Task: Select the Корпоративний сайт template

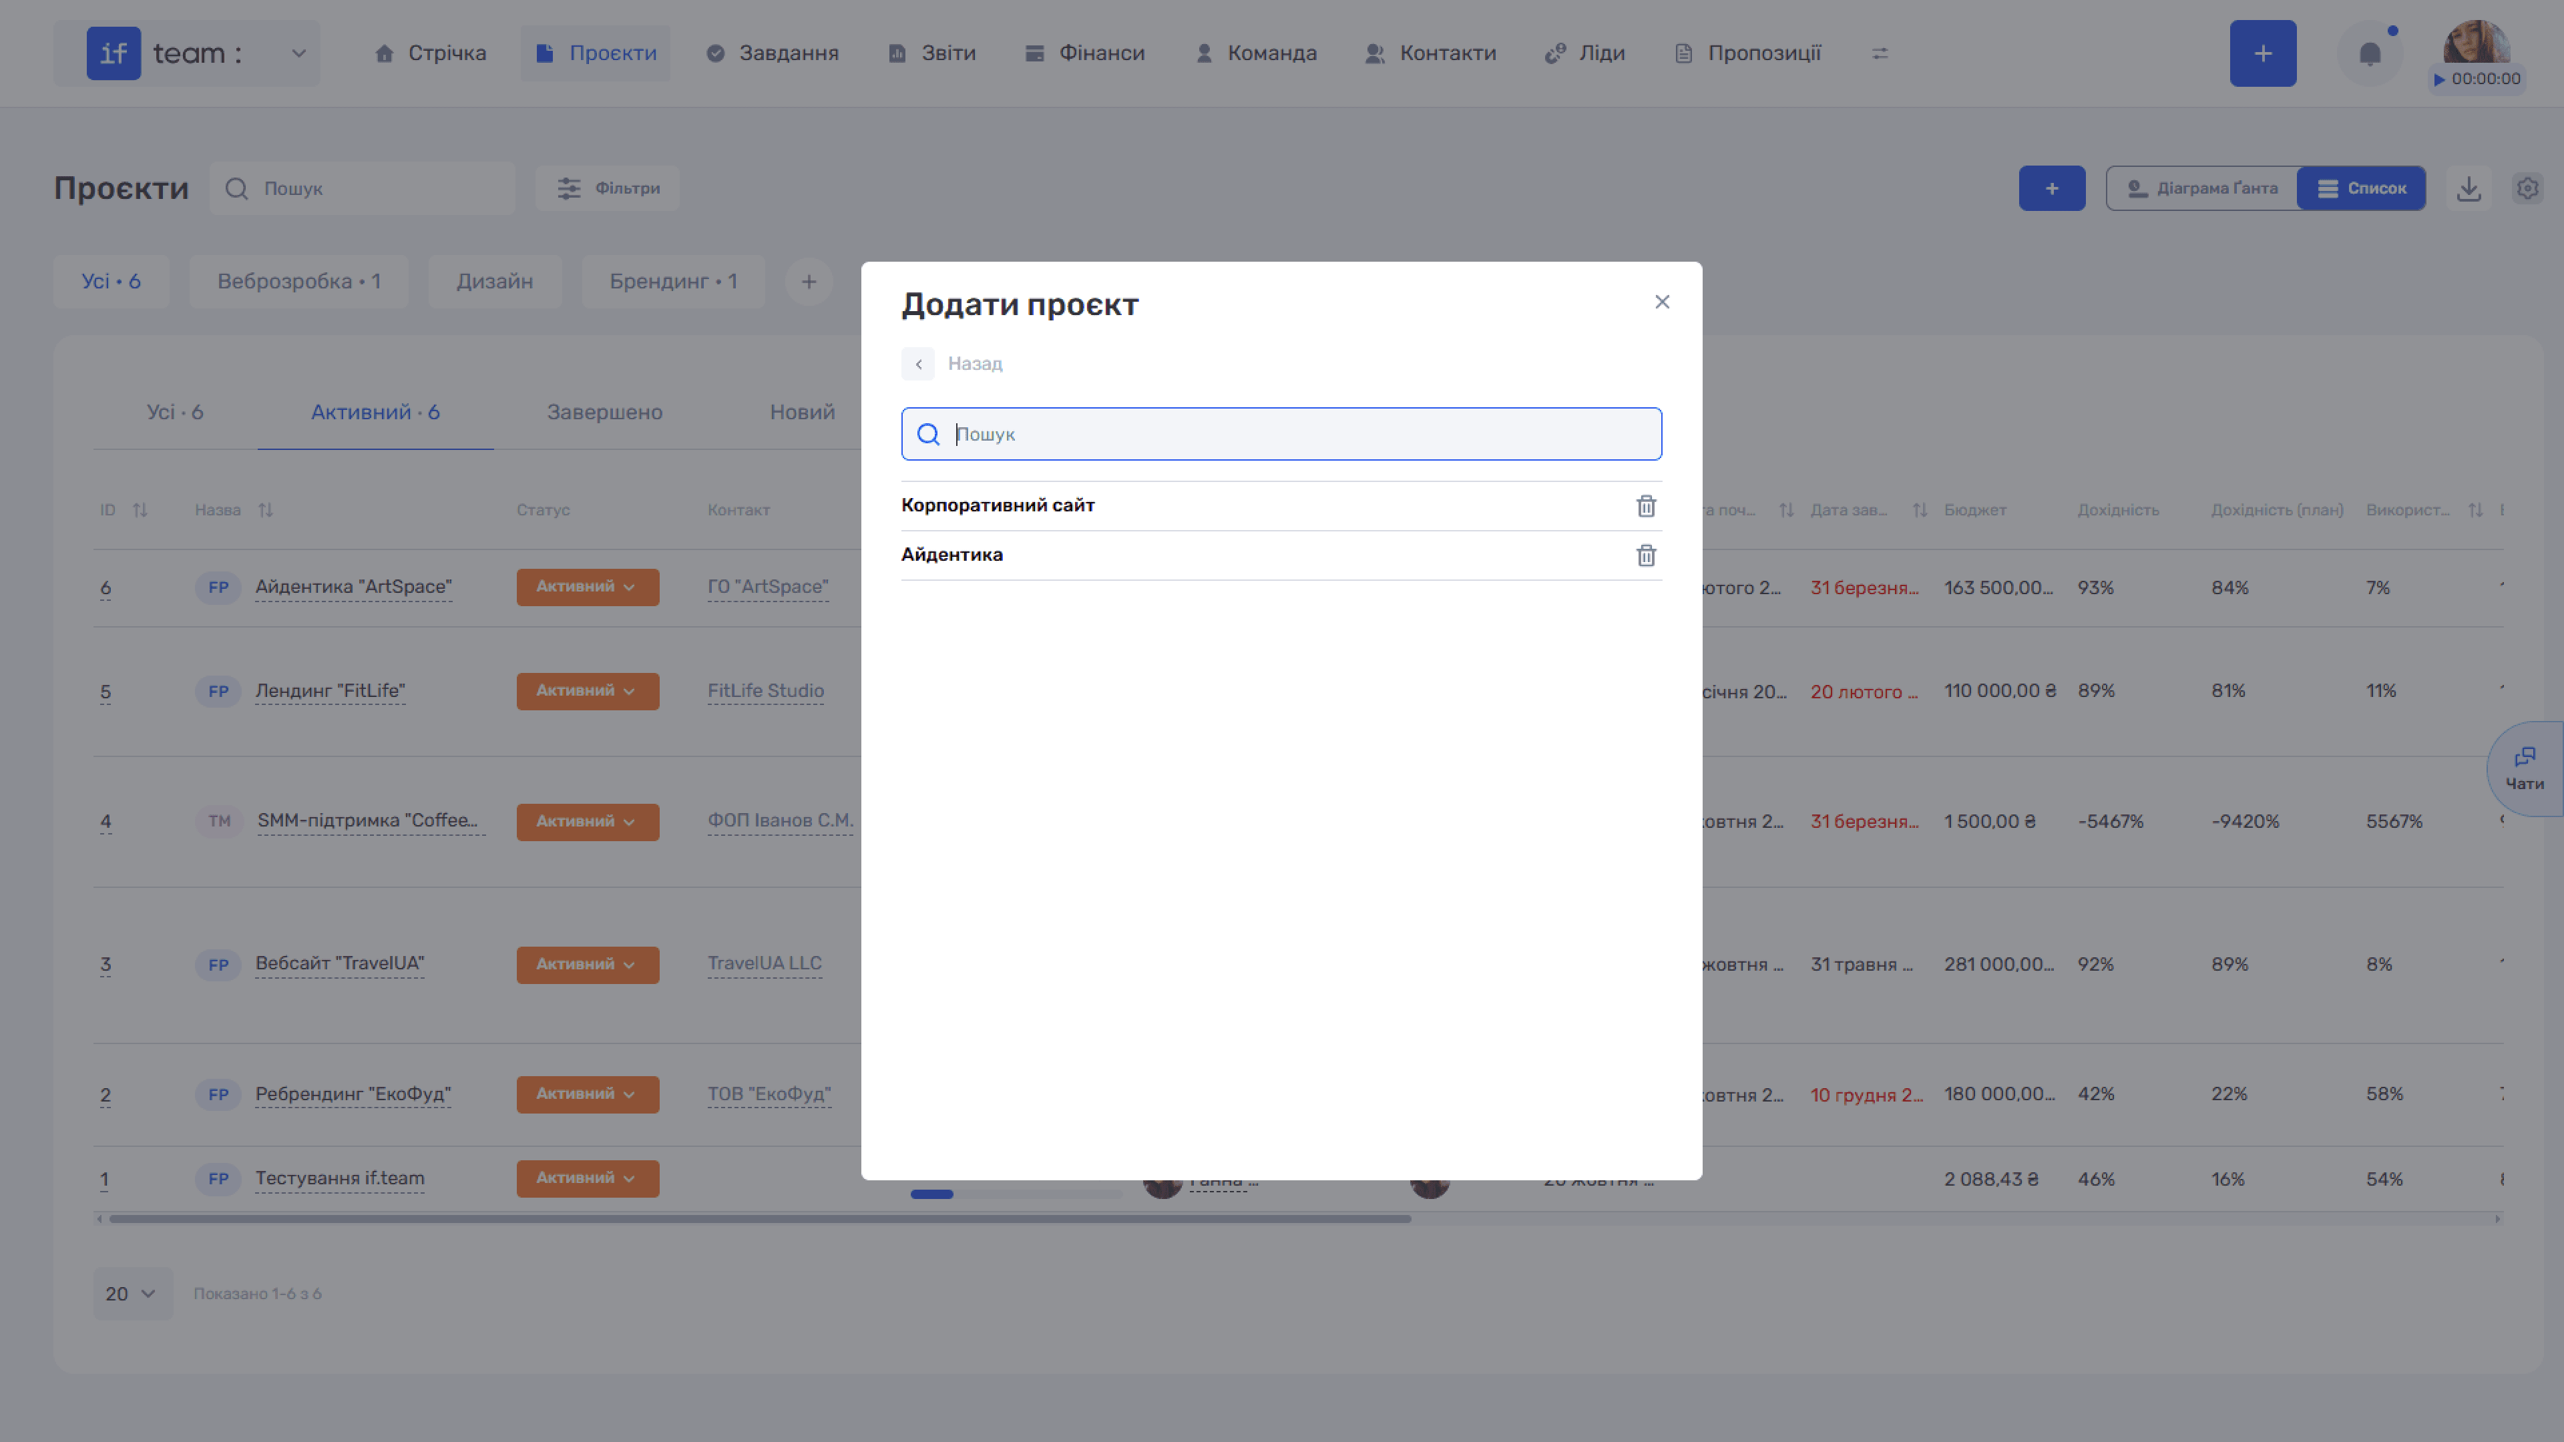Action: 998,505
